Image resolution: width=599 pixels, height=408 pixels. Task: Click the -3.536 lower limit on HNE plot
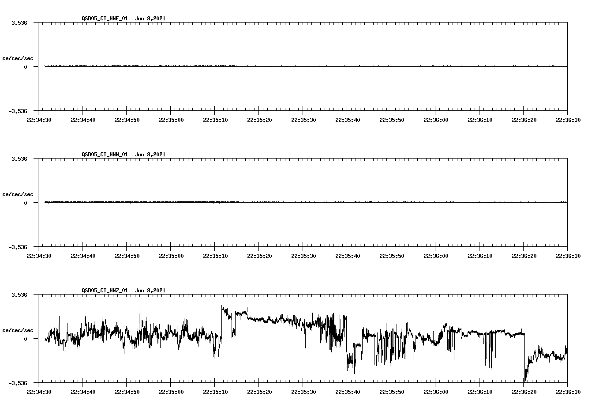pos(18,111)
